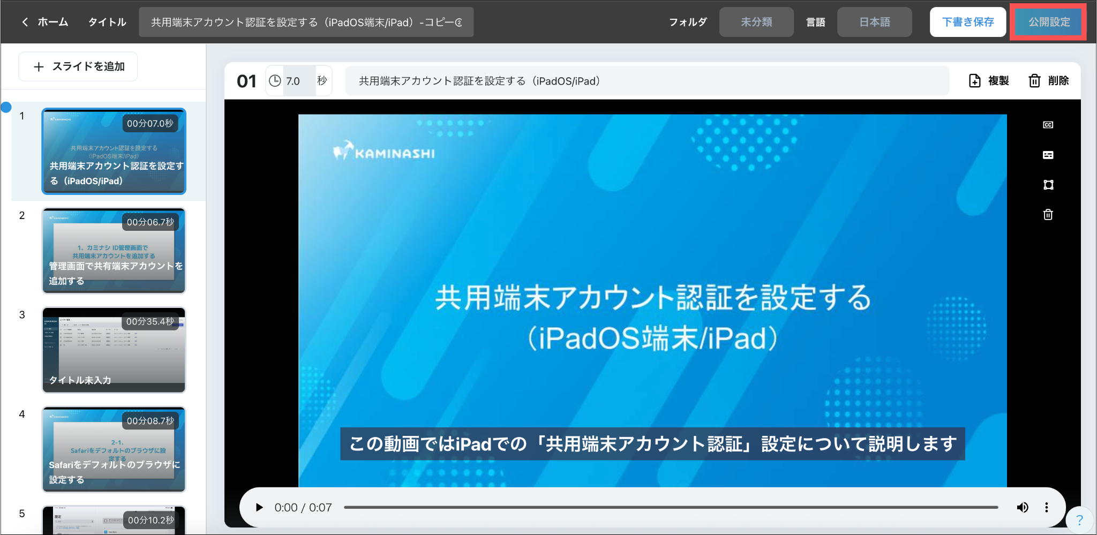This screenshot has height=535, width=1097.
Task: Mute the video volume
Action: 1023,507
